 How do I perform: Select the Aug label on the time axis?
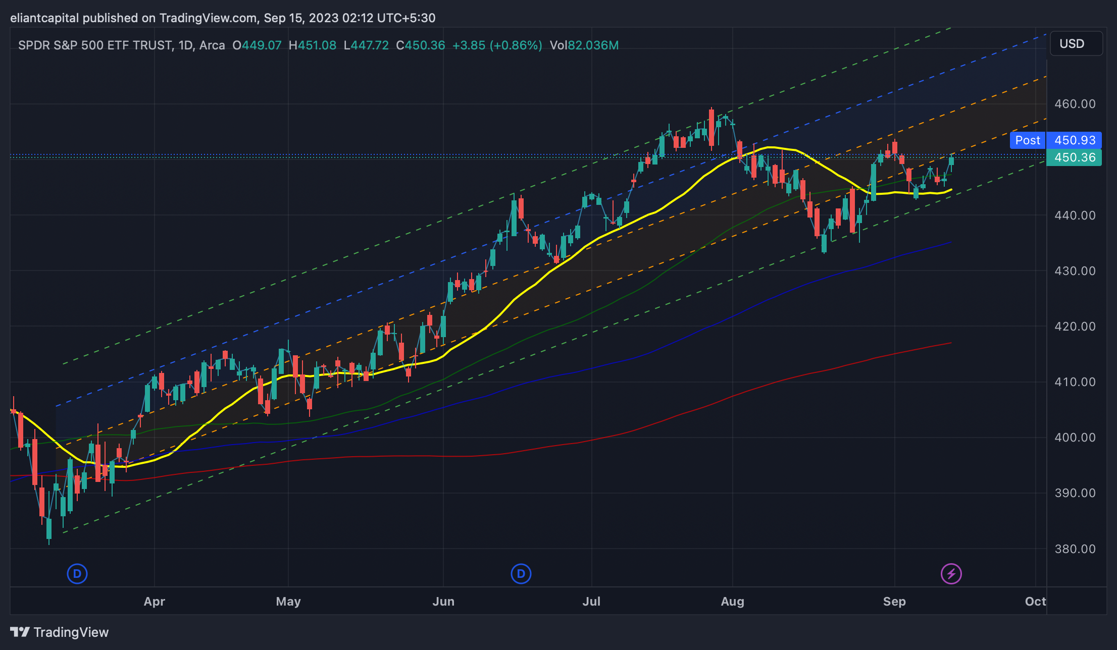732,602
